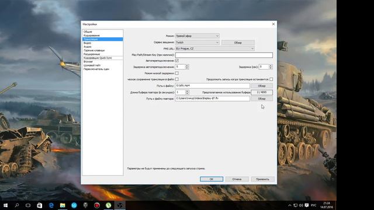Click the red record-circle taskbar icon
This screenshot has height=210, width=374.
click(97, 205)
